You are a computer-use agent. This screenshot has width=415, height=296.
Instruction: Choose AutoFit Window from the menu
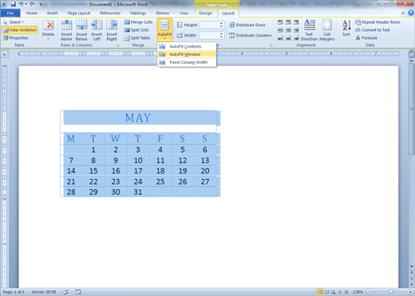click(187, 54)
